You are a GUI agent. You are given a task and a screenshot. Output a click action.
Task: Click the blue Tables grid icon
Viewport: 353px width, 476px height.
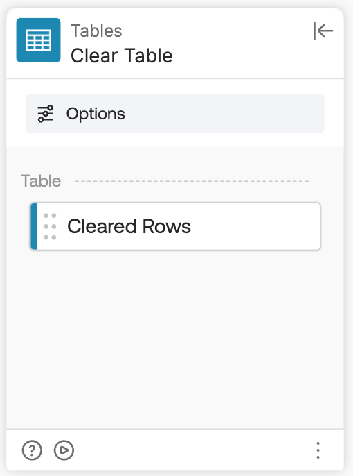pos(39,40)
